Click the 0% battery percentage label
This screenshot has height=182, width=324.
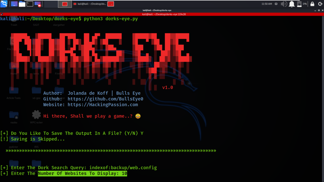305,4
